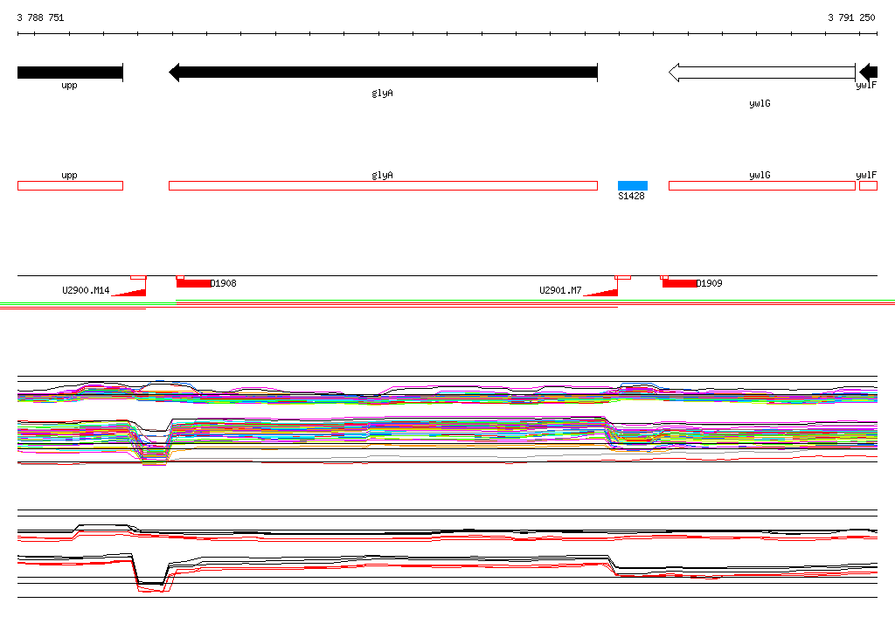Click the ywlG label under white arrow
This screenshot has width=895, height=624.
[760, 103]
